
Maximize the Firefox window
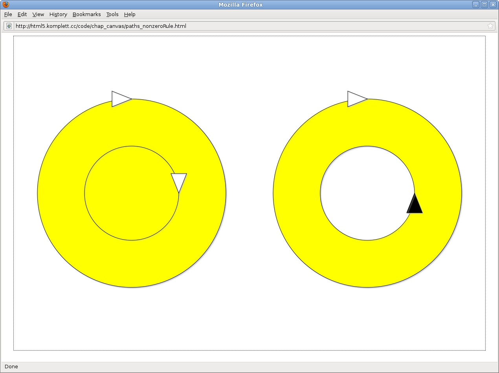[484, 5]
